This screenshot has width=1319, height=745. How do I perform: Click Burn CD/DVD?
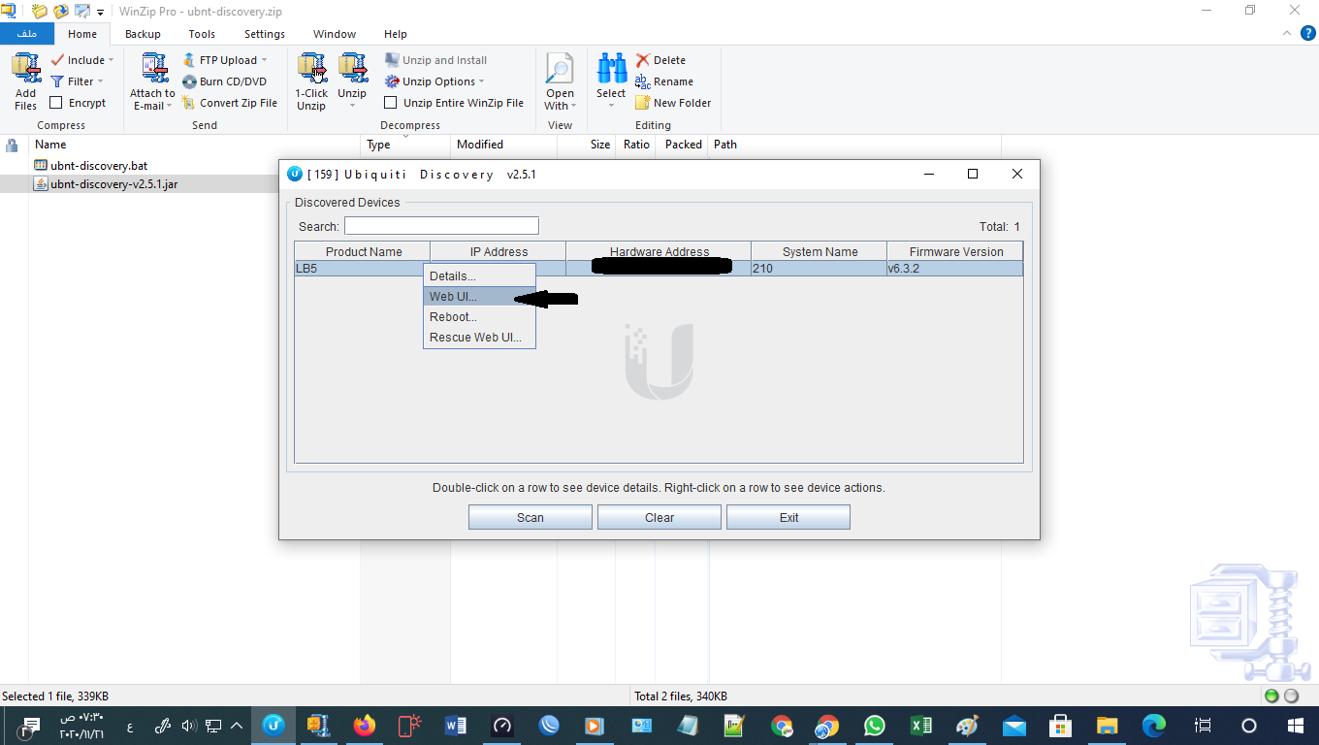(224, 81)
